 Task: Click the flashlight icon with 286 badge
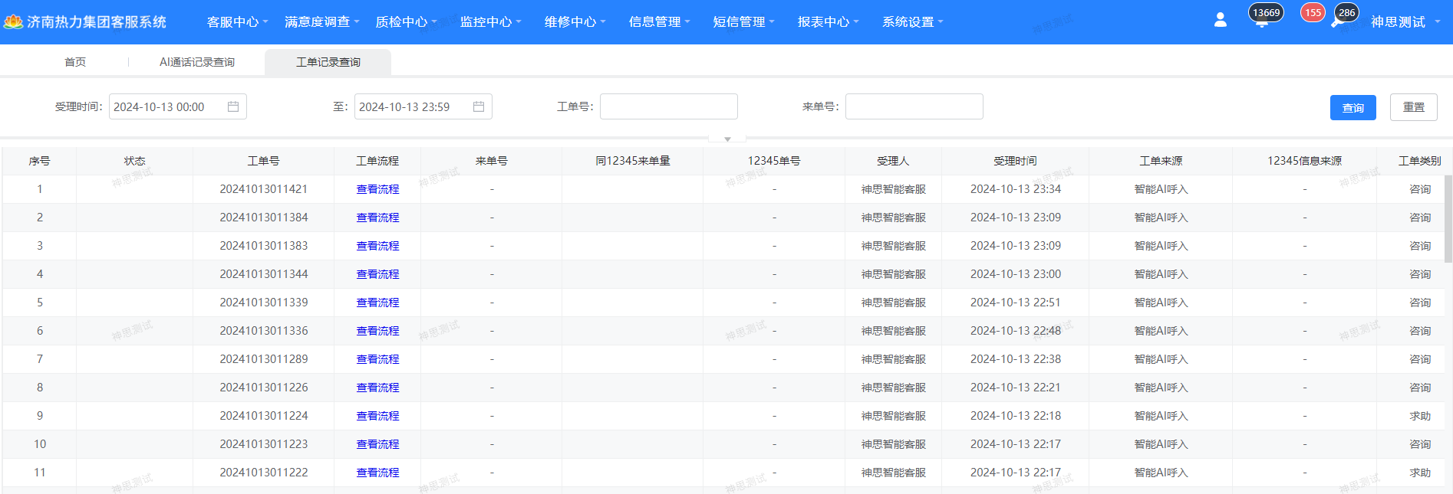(x=1339, y=21)
